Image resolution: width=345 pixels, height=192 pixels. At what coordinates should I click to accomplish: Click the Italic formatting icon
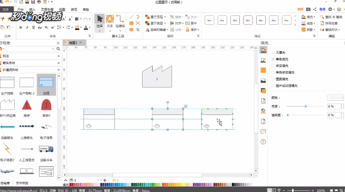(27, 27)
